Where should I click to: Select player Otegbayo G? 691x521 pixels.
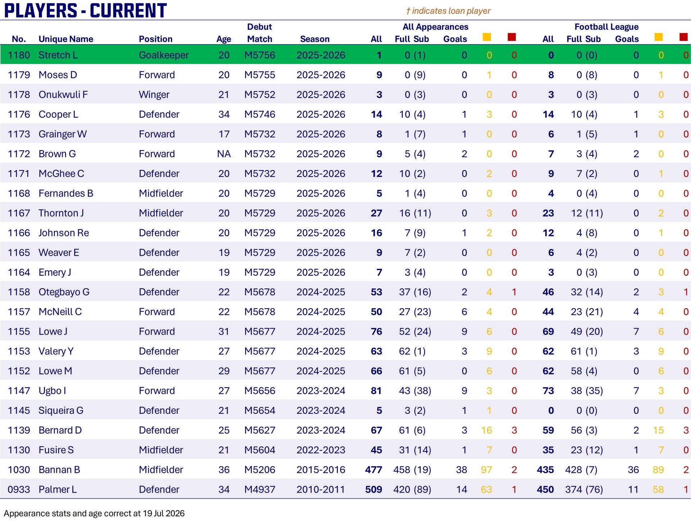pyautogui.click(x=64, y=292)
